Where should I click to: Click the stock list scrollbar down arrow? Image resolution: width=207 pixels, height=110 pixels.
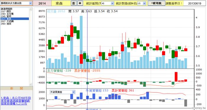[x=30, y=84]
